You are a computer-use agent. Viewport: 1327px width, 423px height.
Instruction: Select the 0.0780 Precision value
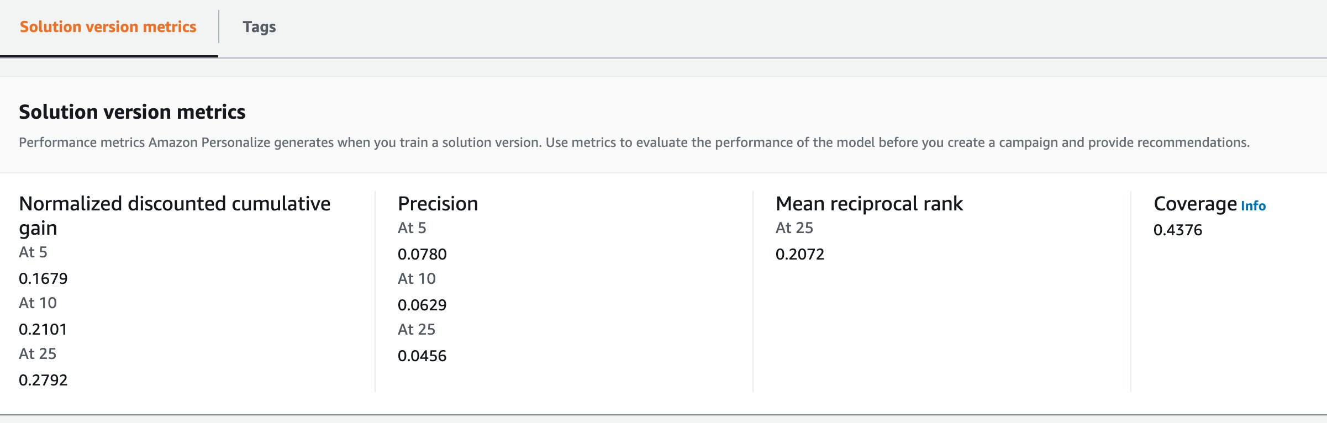422,254
